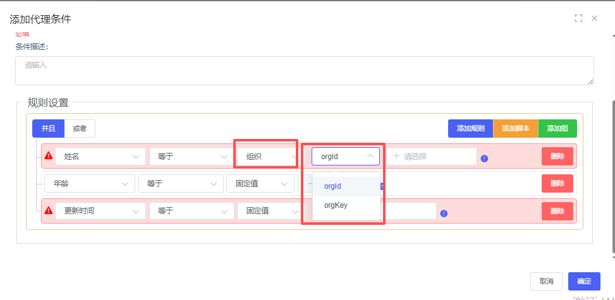
Task: Select the 并且 logic toggle
Action: [x=49, y=128]
